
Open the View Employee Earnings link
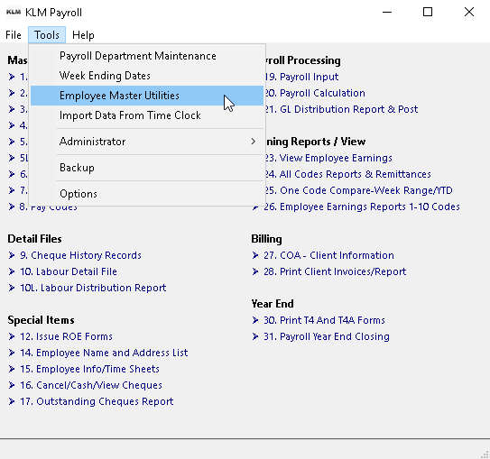(x=328, y=158)
